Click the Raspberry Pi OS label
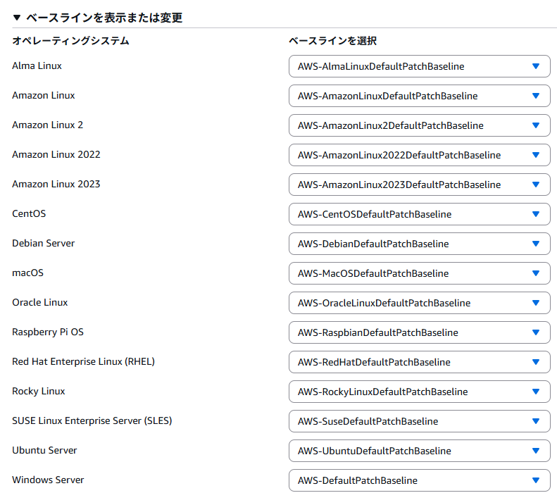 (x=48, y=332)
